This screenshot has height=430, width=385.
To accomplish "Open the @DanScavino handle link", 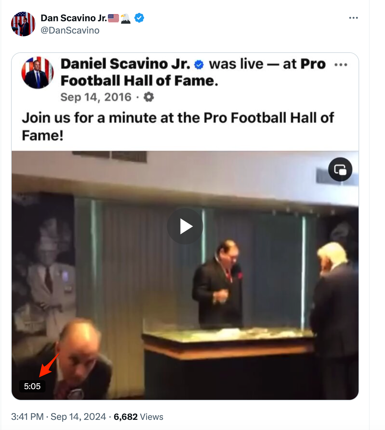I will coord(70,30).
